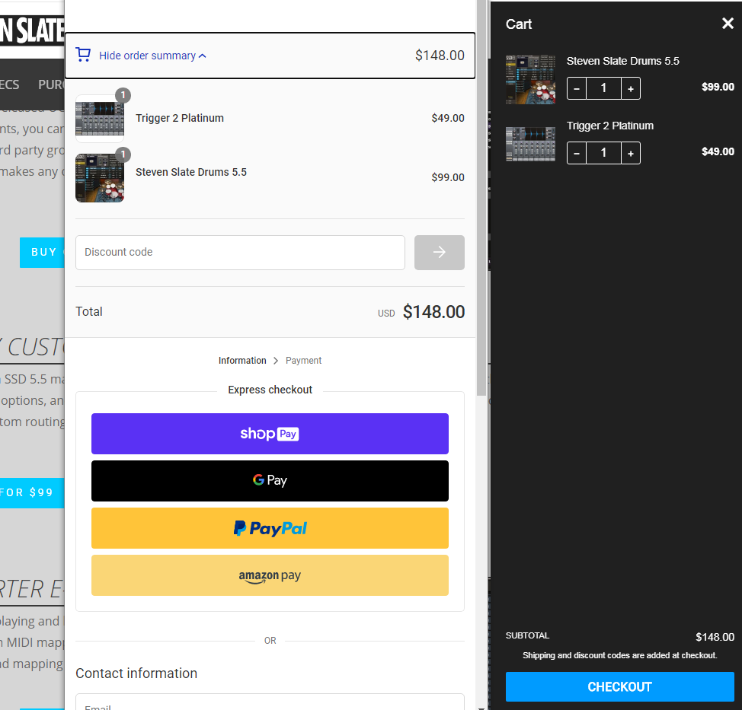742x710 pixels.
Task: Edit Trigger 2 Platinum quantity field
Action: coord(603,153)
